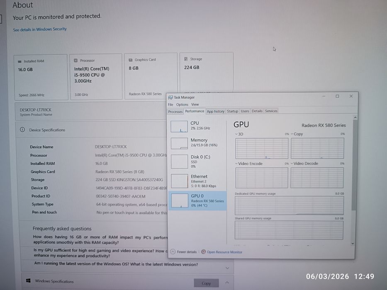Select CPU in the performance sidebar
The image size is (387, 290).
[197, 126]
